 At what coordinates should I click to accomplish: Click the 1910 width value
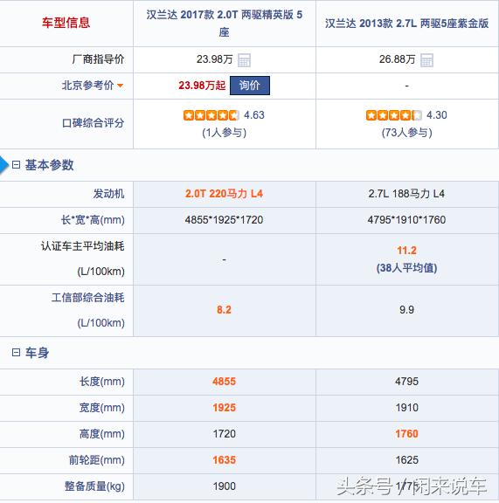click(x=406, y=408)
